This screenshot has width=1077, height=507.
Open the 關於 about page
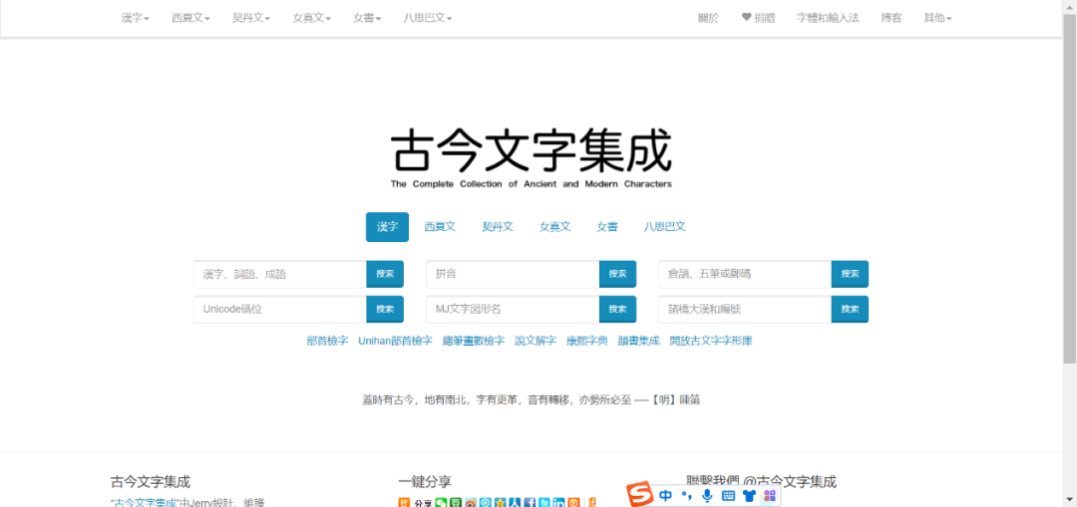708,19
